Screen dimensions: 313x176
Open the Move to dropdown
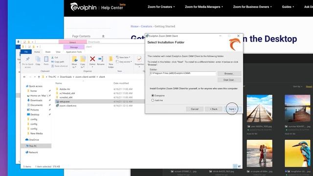74,62
